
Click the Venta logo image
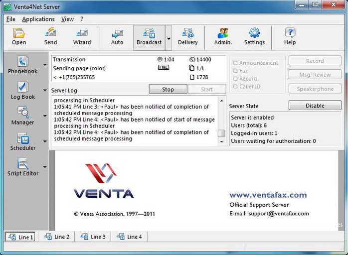click(x=103, y=181)
